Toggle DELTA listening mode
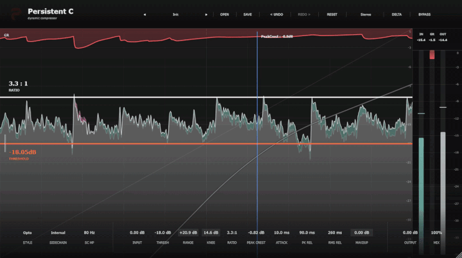This screenshot has height=258, width=462. [397, 14]
